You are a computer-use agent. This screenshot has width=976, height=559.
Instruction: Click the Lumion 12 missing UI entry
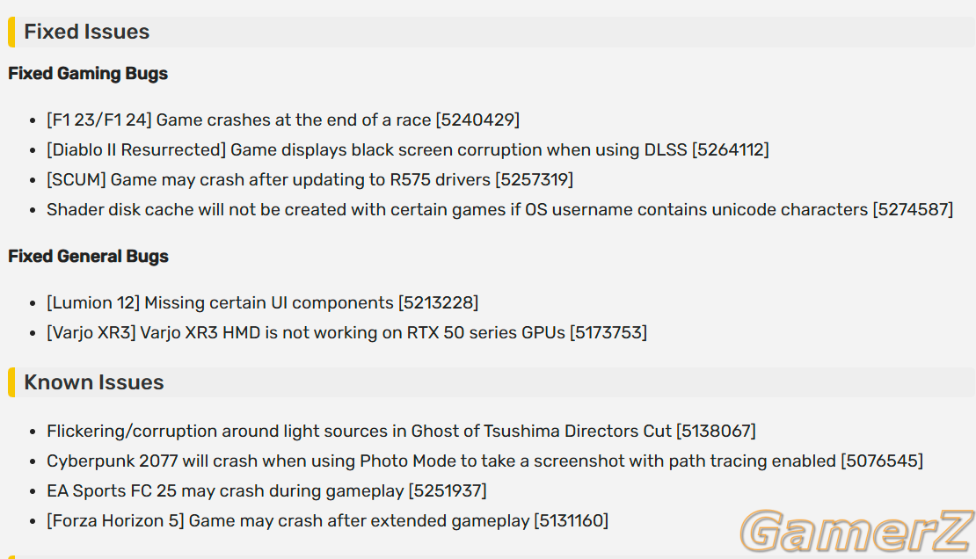point(263,302)
